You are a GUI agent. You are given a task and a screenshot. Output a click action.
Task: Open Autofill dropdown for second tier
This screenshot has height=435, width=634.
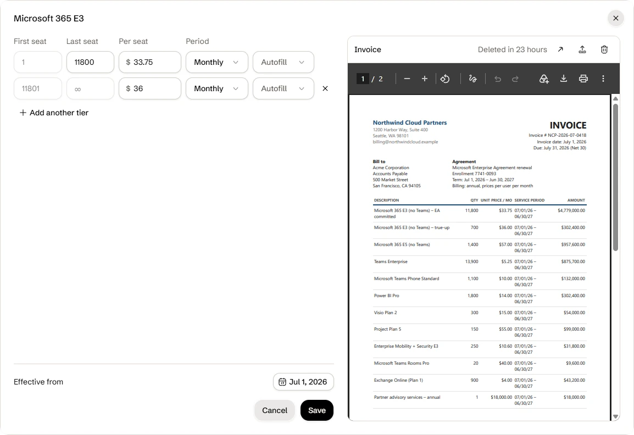(283, 88)
